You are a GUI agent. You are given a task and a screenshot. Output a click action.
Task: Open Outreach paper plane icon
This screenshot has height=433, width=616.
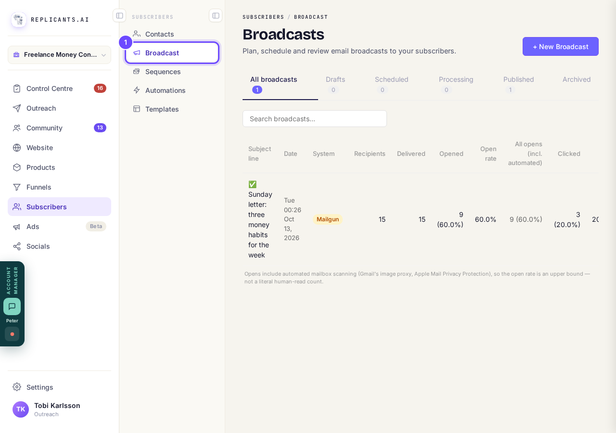coord(17,108)
